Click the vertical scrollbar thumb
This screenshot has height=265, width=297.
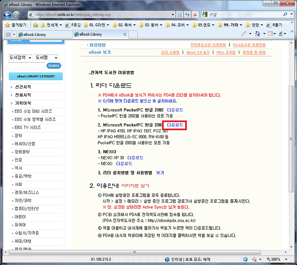click(291, 139)
